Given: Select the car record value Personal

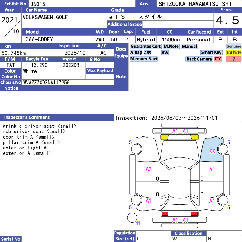Looking at the screenshot, I should point(198,40).
